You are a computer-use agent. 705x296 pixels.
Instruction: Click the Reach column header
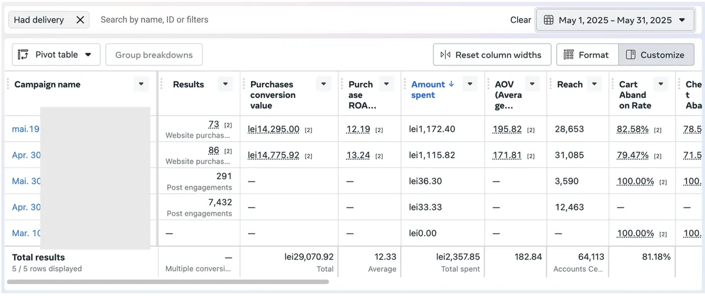[570, 84]
